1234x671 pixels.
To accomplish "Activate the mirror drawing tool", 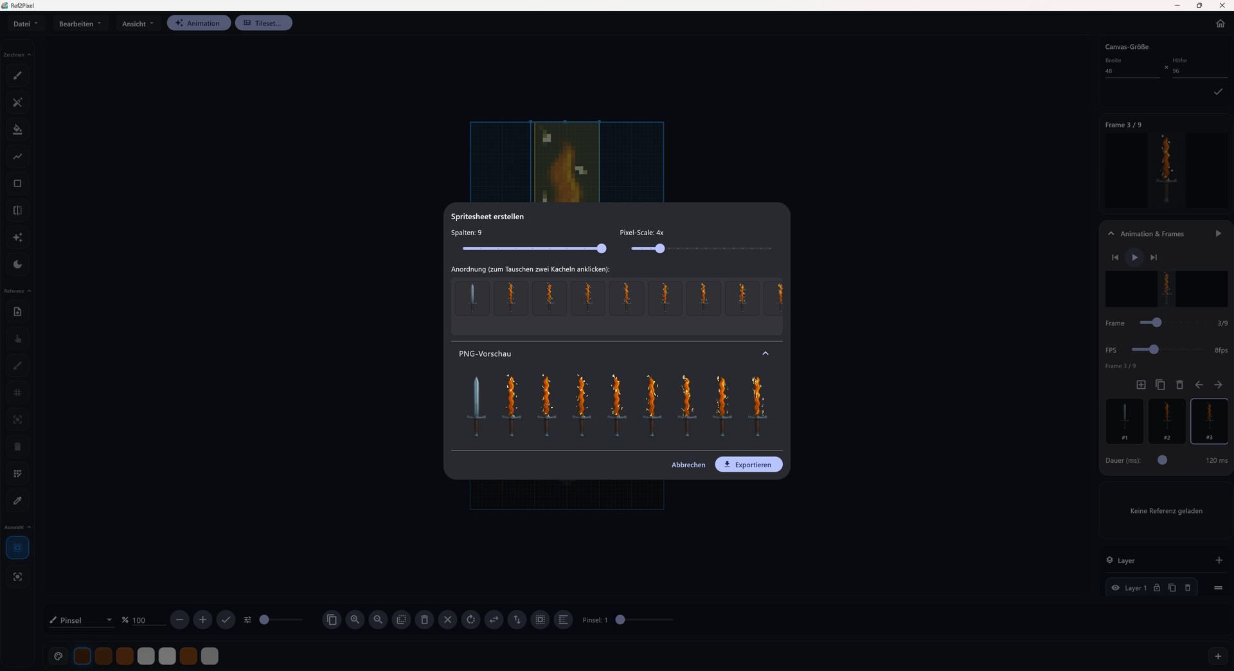I will [x=17, y=210].
